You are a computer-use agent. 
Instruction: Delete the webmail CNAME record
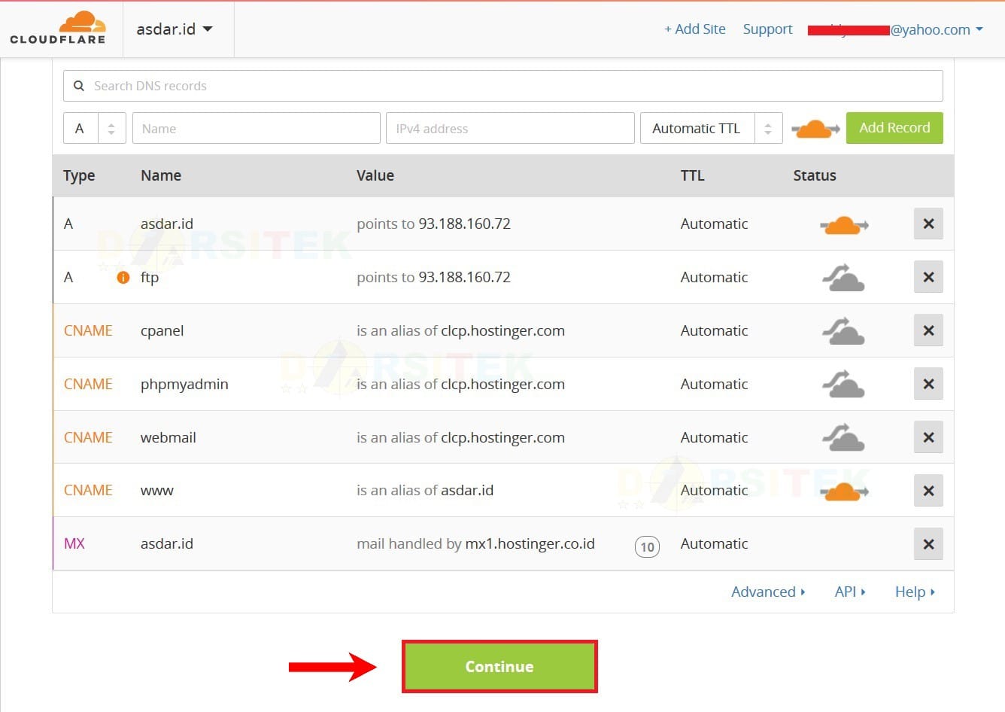(928, 437)
